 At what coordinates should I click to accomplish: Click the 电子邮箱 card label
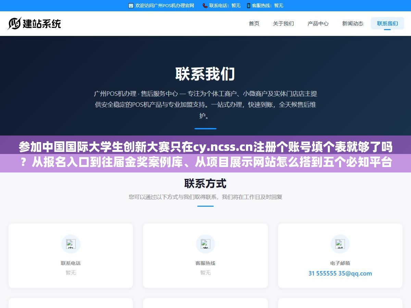[340, 263]
